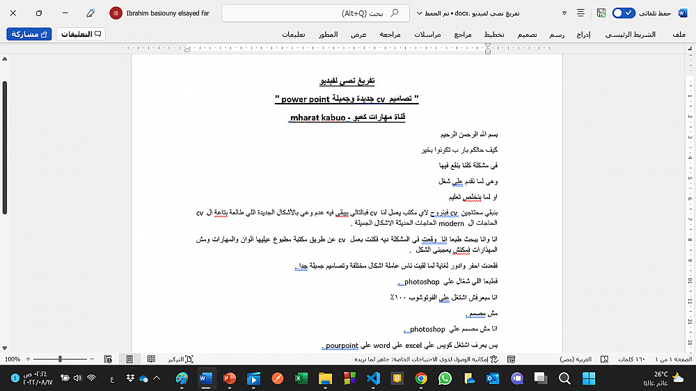
Task: Click the taskbar search icon
Action: [564, 378]
